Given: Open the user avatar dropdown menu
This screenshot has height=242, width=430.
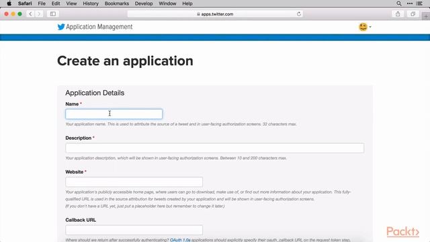Looking at the screenshot, I should coord(365,27).
